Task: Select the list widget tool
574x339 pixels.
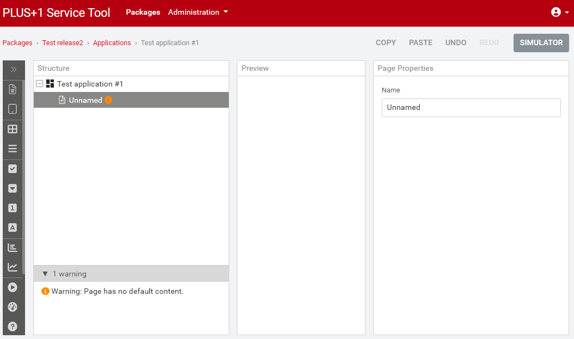Action: coord(13,148)
